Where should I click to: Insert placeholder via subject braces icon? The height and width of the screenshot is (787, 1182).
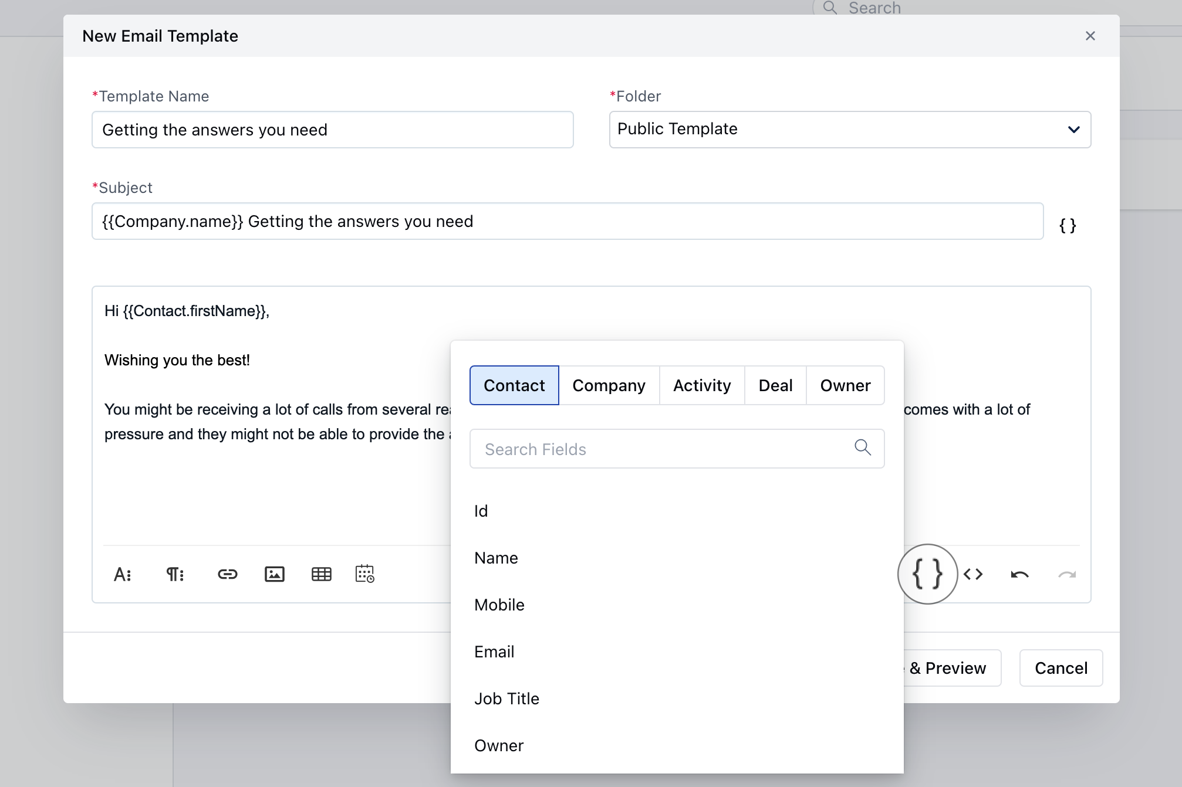tap(1067, 225)
